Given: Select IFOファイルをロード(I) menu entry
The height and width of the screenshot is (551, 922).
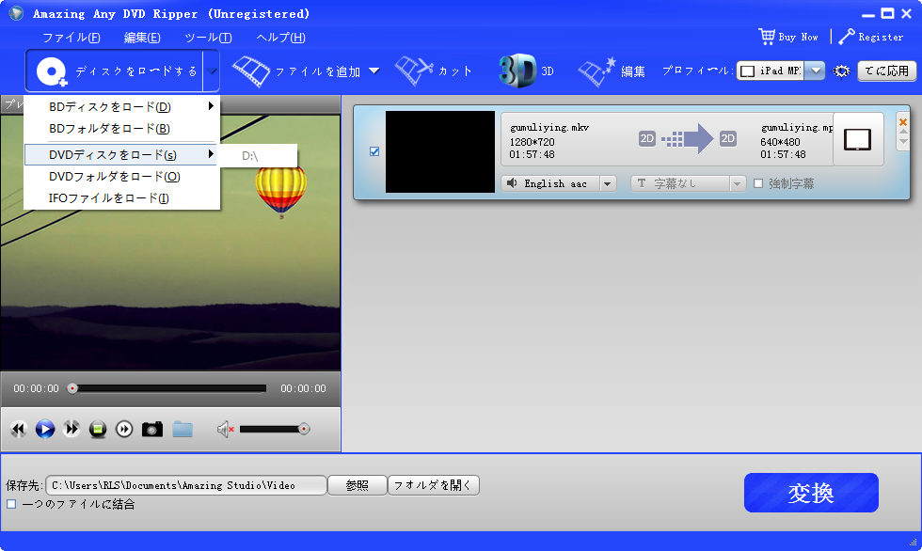Looking at the screenshot, I should point(121,198).
